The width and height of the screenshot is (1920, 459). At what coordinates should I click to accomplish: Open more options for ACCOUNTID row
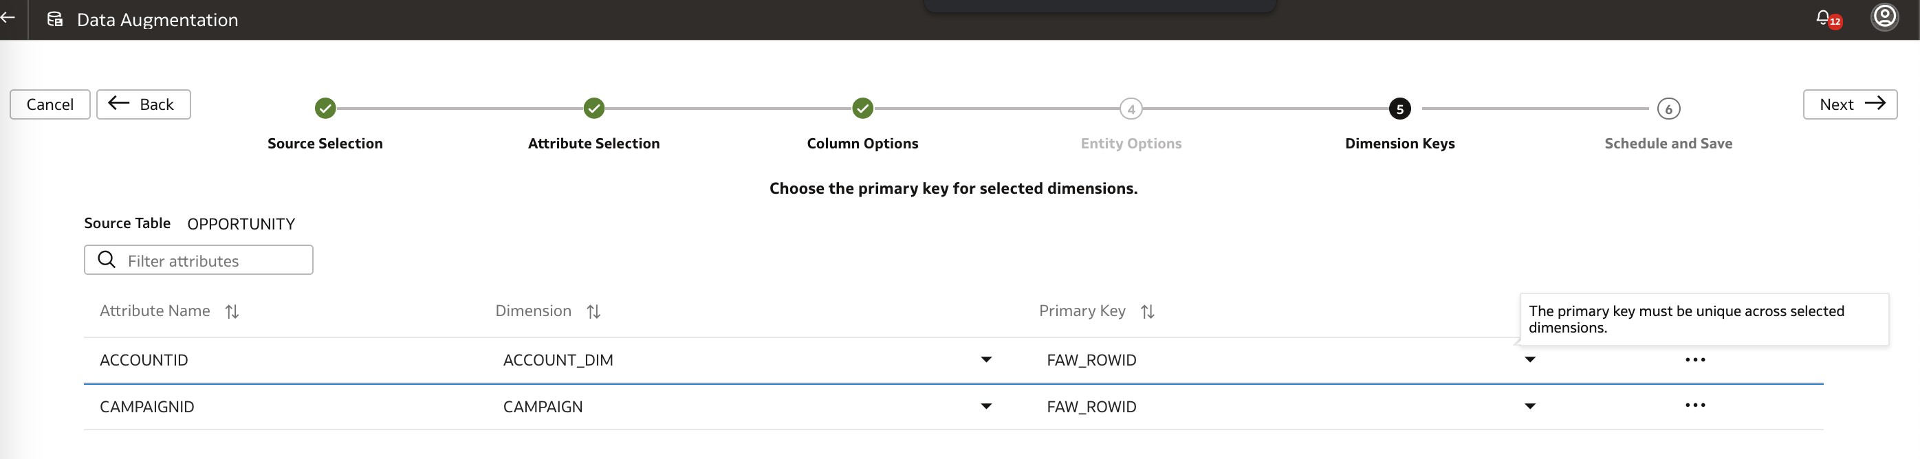(1695, 360)
